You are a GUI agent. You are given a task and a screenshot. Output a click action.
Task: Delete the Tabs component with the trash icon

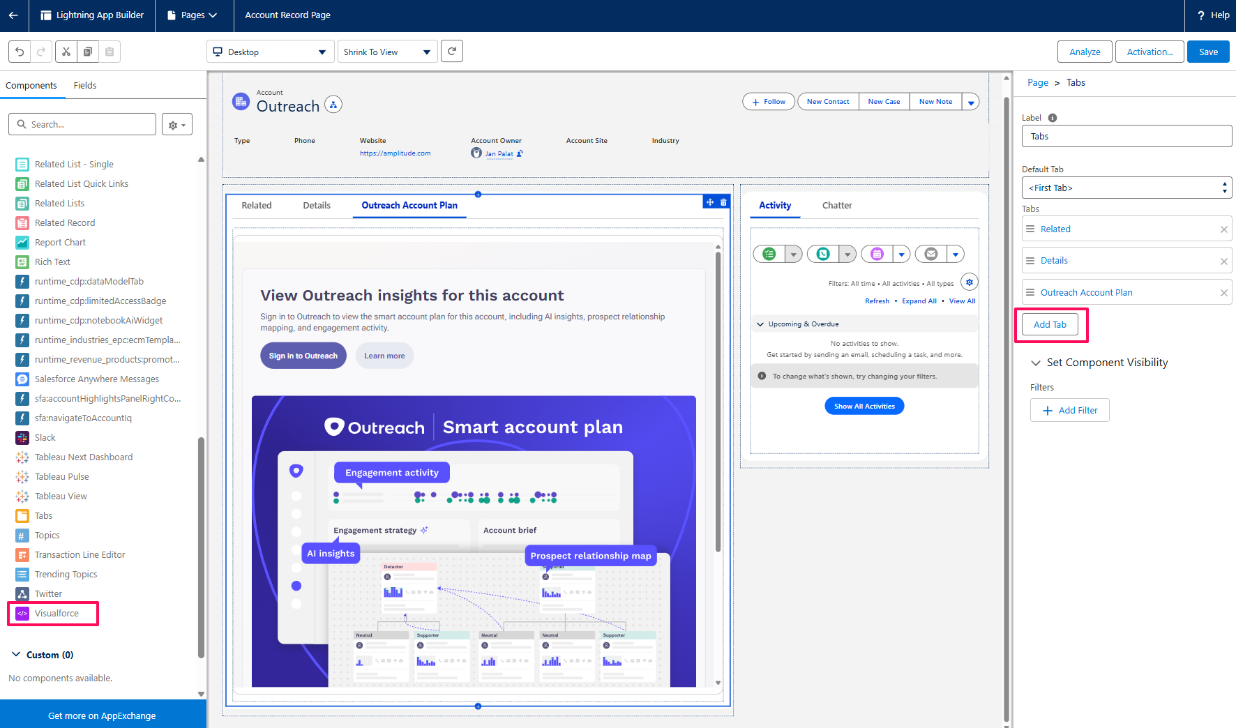[x=723, y=202]
